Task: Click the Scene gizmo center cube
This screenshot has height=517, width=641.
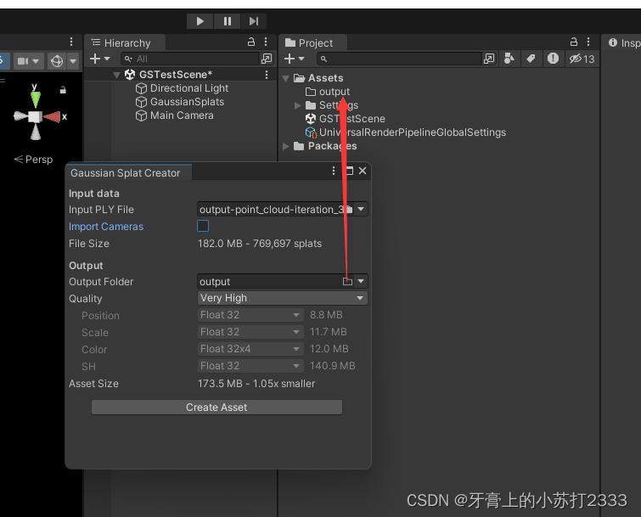Action: pyautogui.click(x=35, y=117)
